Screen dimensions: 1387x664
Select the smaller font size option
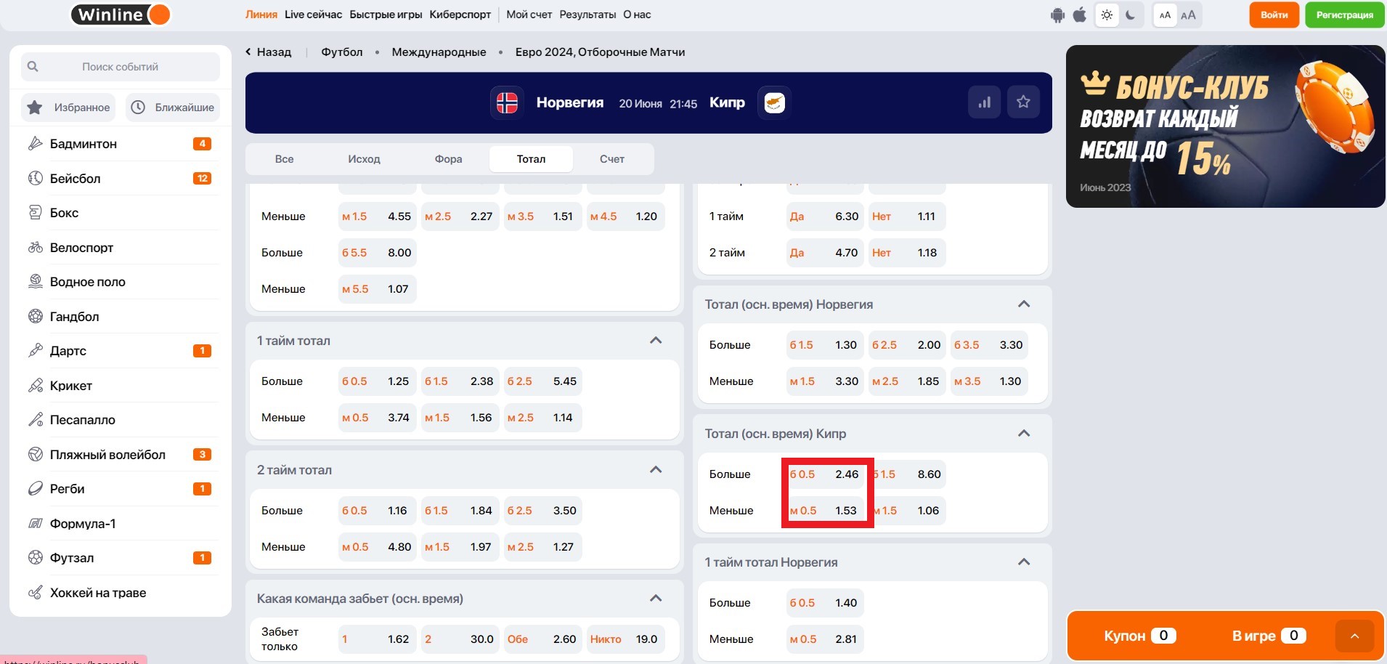[1165, 15]
